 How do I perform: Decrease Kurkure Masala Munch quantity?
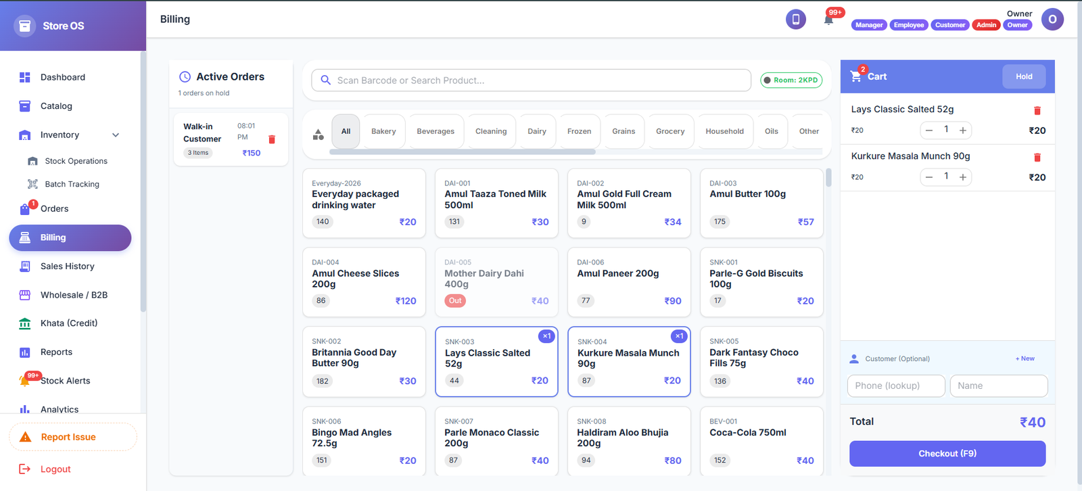[929, 177]
